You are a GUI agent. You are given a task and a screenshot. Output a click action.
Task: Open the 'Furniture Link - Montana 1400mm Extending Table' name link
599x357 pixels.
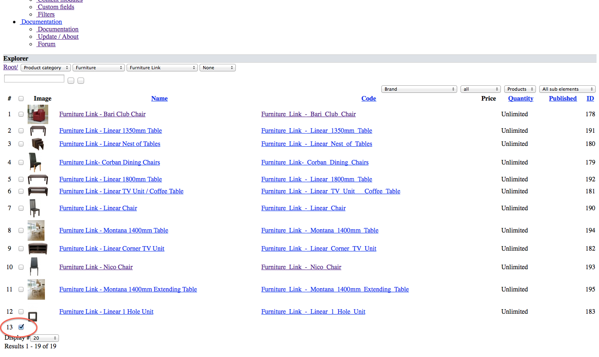coord(128,289)
